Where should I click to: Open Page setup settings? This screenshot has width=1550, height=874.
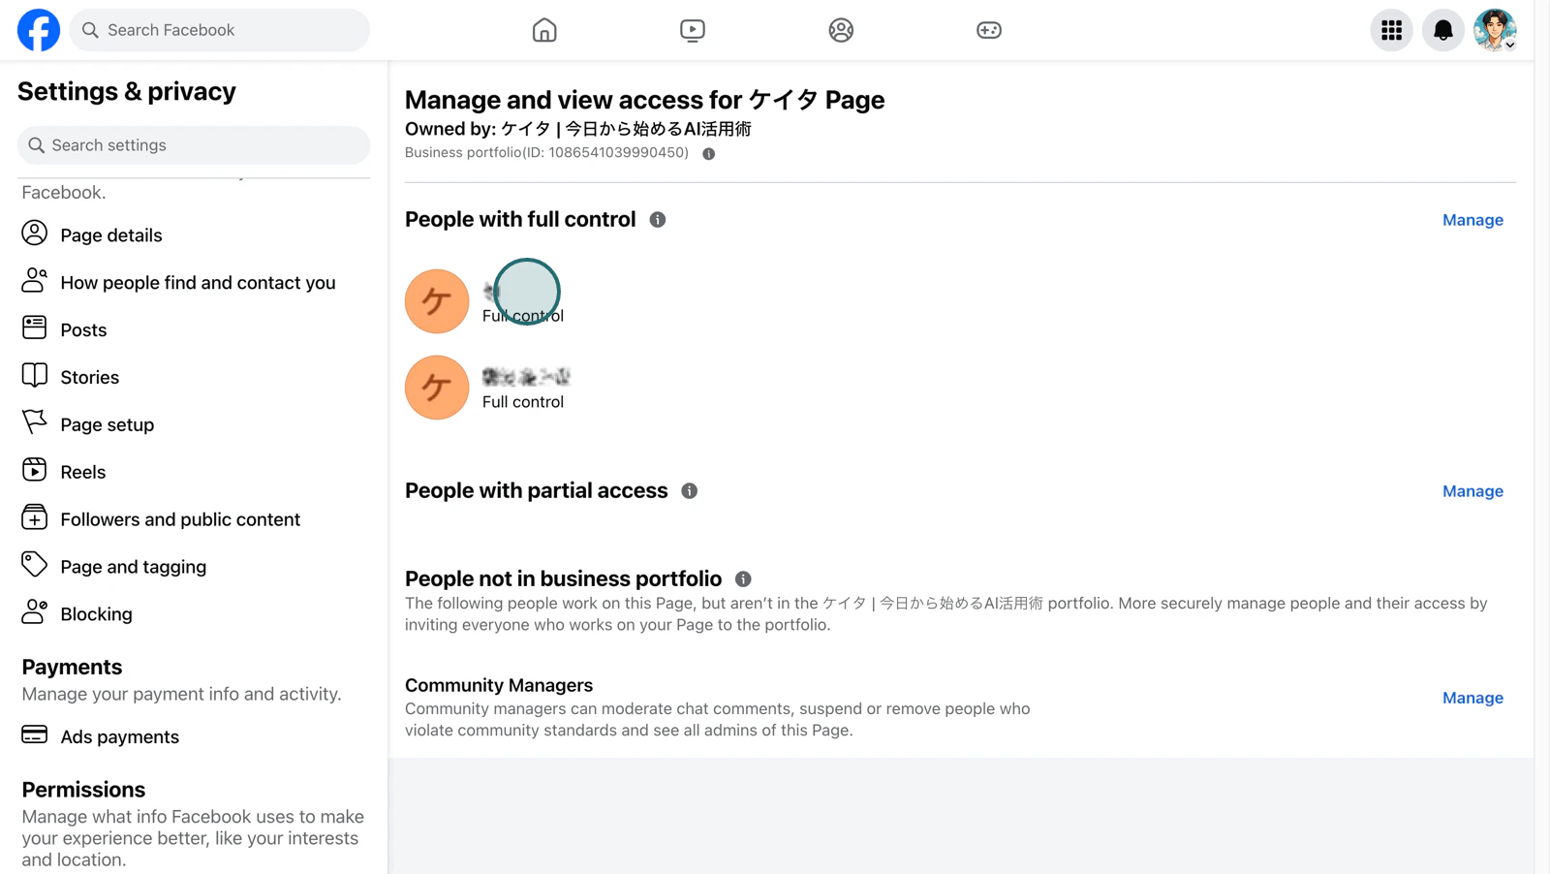click(108, 425)
